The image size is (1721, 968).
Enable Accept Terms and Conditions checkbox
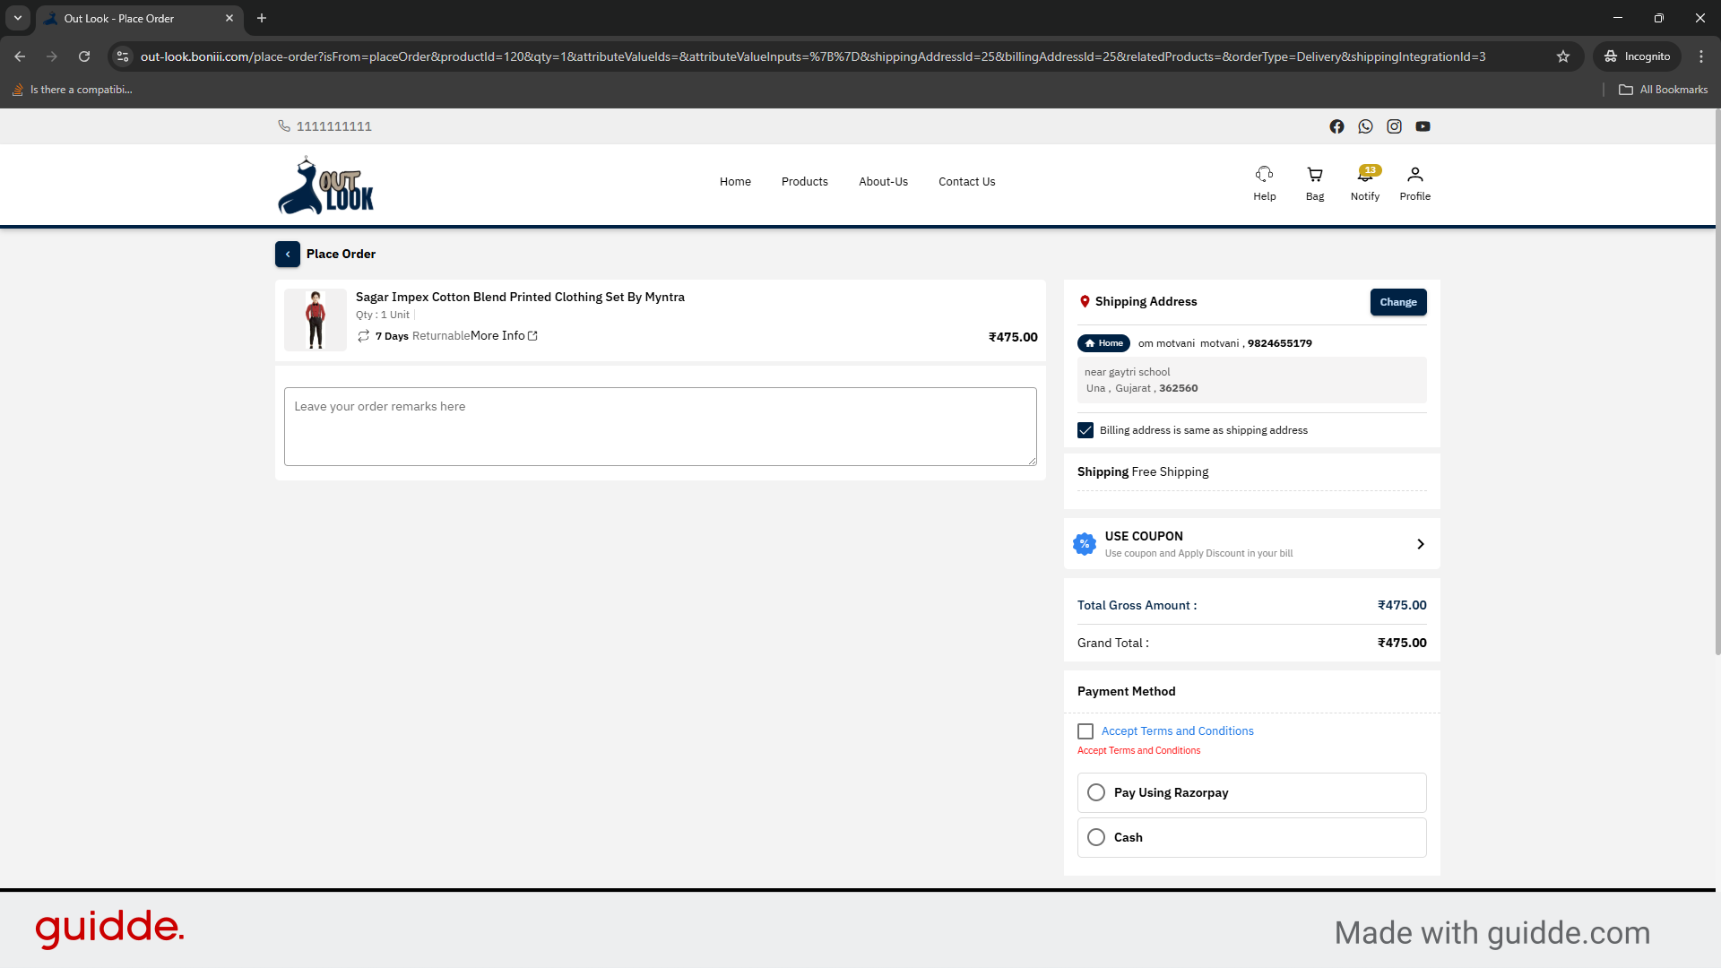pos(1085,731)
